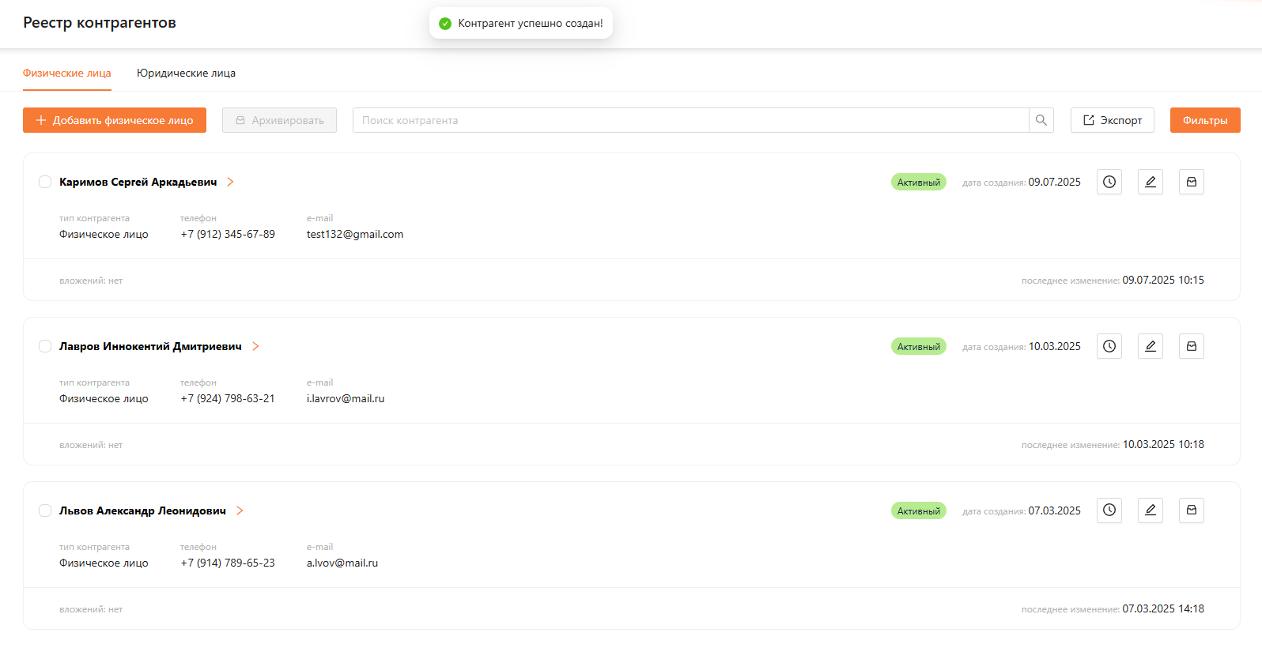Click the Экспорт button
The image size is (1262, 663).
click(1112, 120)
